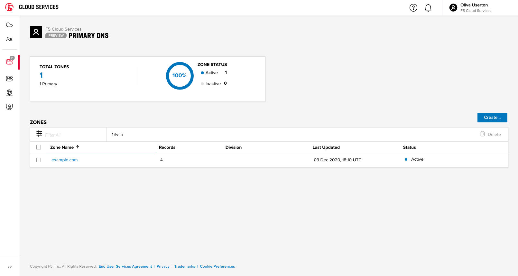This screenshot has width=518, height=276.
Task: Click the F5 logo in header
Action: [9, 7]
